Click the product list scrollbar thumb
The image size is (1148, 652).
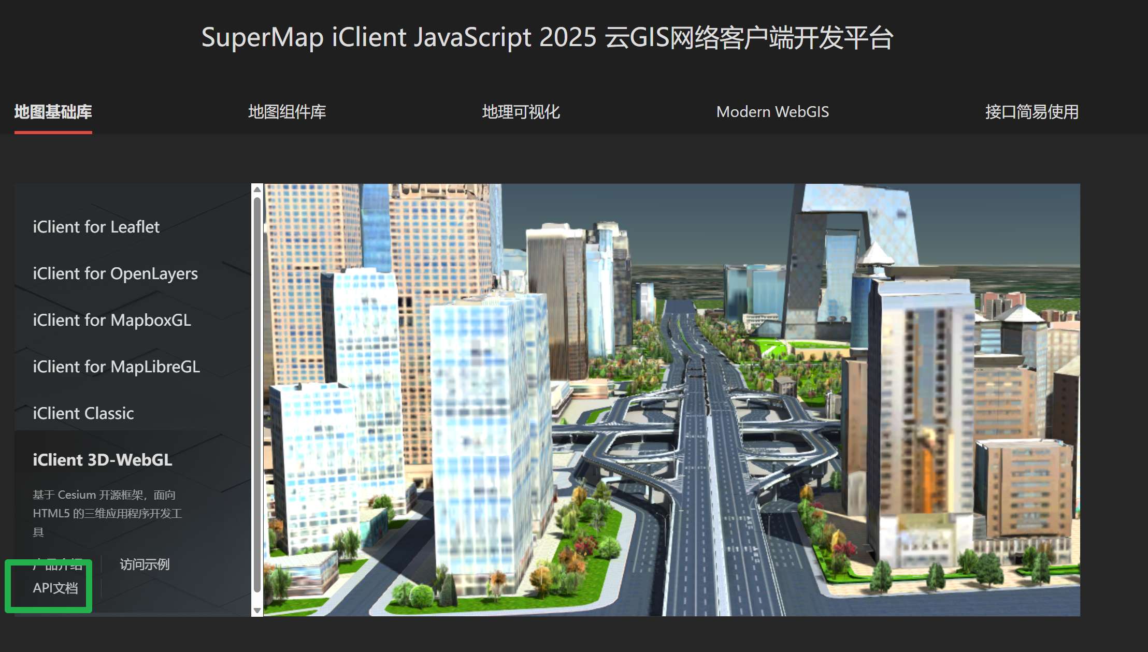coord(257,395)
